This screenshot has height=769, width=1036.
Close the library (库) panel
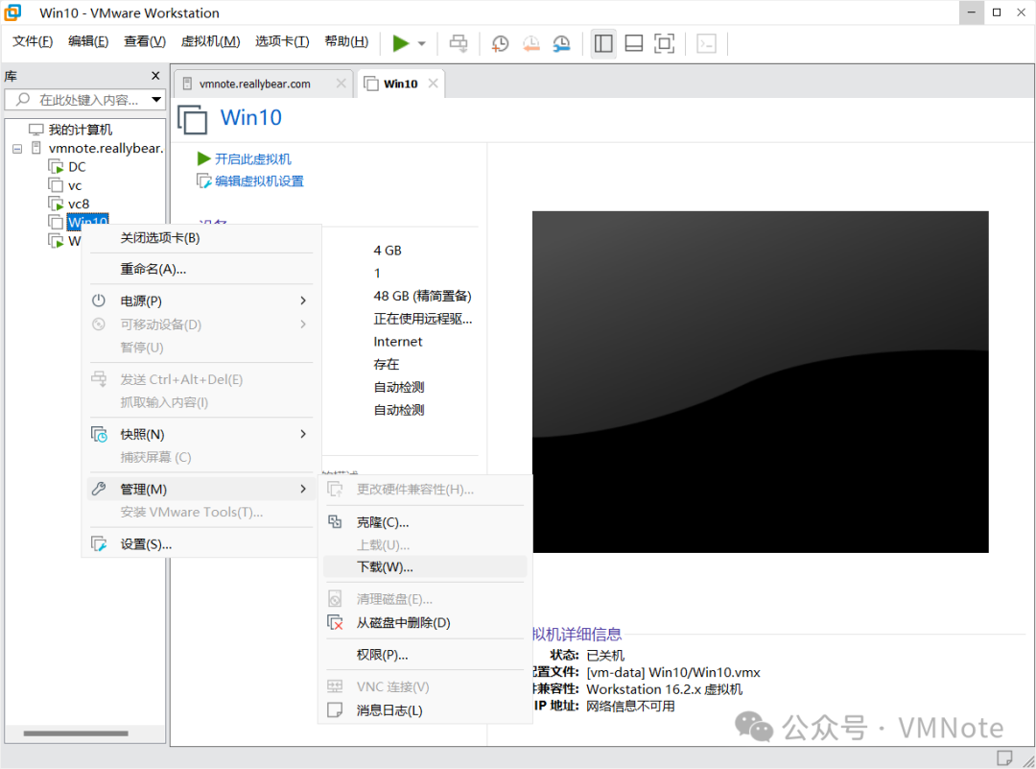coord(155,76)
